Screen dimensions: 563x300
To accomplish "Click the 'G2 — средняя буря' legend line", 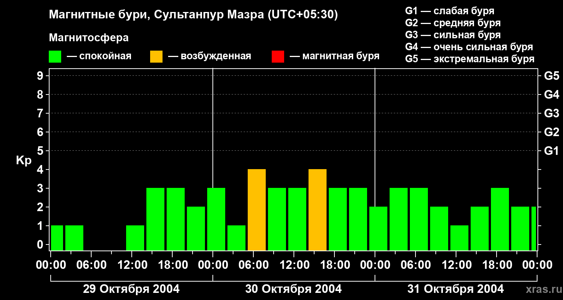I will (453, 23).
